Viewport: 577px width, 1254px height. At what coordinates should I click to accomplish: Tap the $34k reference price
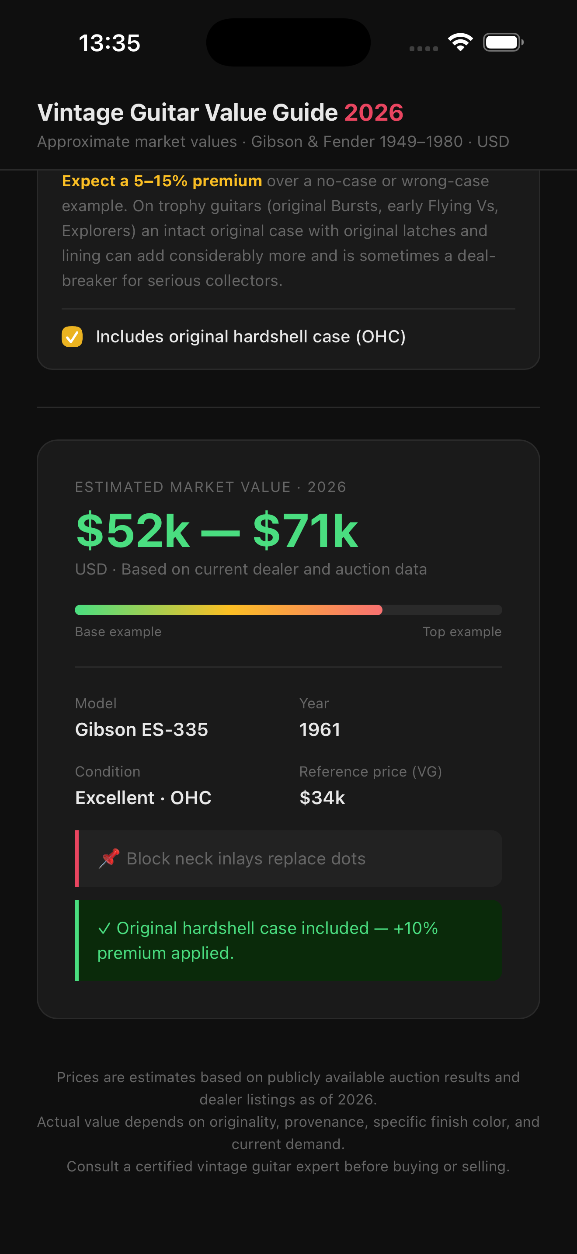tap(322, 798)
